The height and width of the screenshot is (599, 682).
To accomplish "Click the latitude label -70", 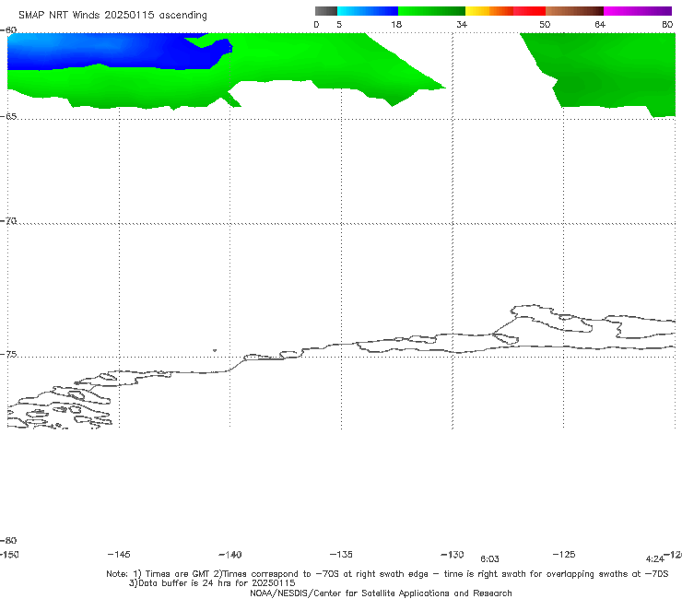I will point(8,221).
